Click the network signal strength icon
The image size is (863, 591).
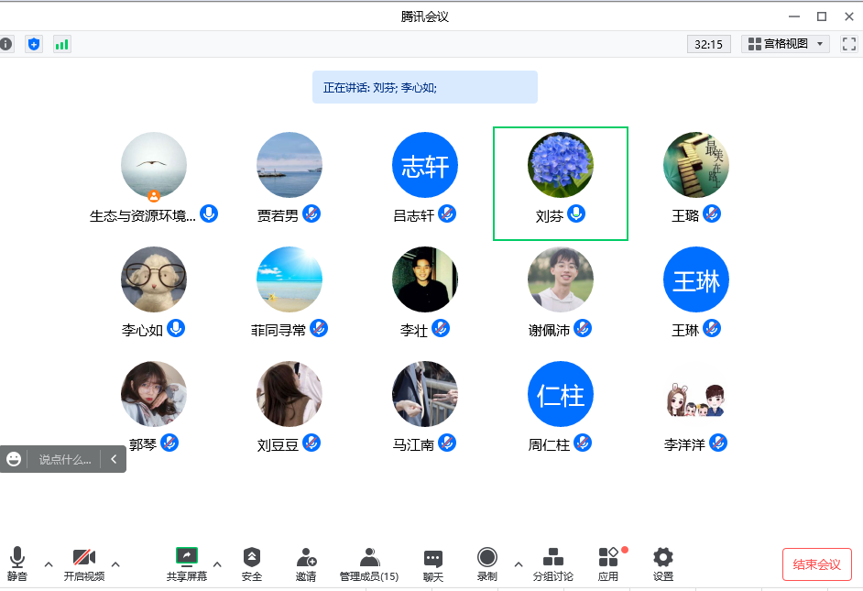61,44
